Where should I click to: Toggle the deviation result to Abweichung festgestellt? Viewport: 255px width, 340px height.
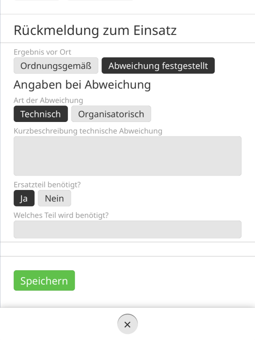click(x=158, y=65)
